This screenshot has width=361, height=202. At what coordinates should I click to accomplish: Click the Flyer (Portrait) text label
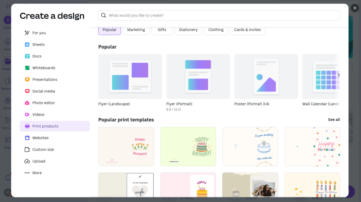click(179, 104)
